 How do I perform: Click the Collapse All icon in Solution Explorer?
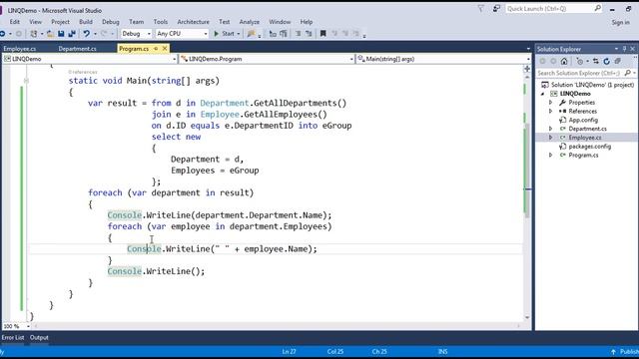617,62
